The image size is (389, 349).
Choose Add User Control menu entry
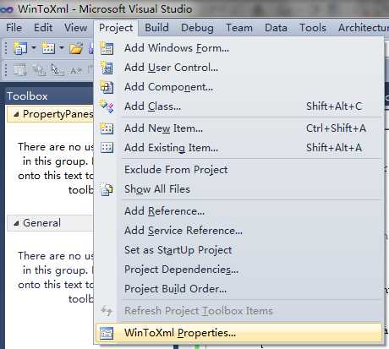click(238, 68)
